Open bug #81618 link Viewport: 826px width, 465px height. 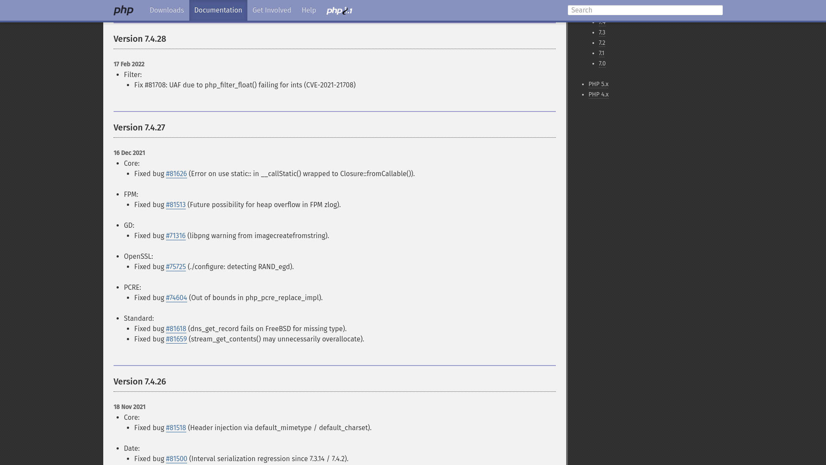pyautogui.click(x=176, y=329)
